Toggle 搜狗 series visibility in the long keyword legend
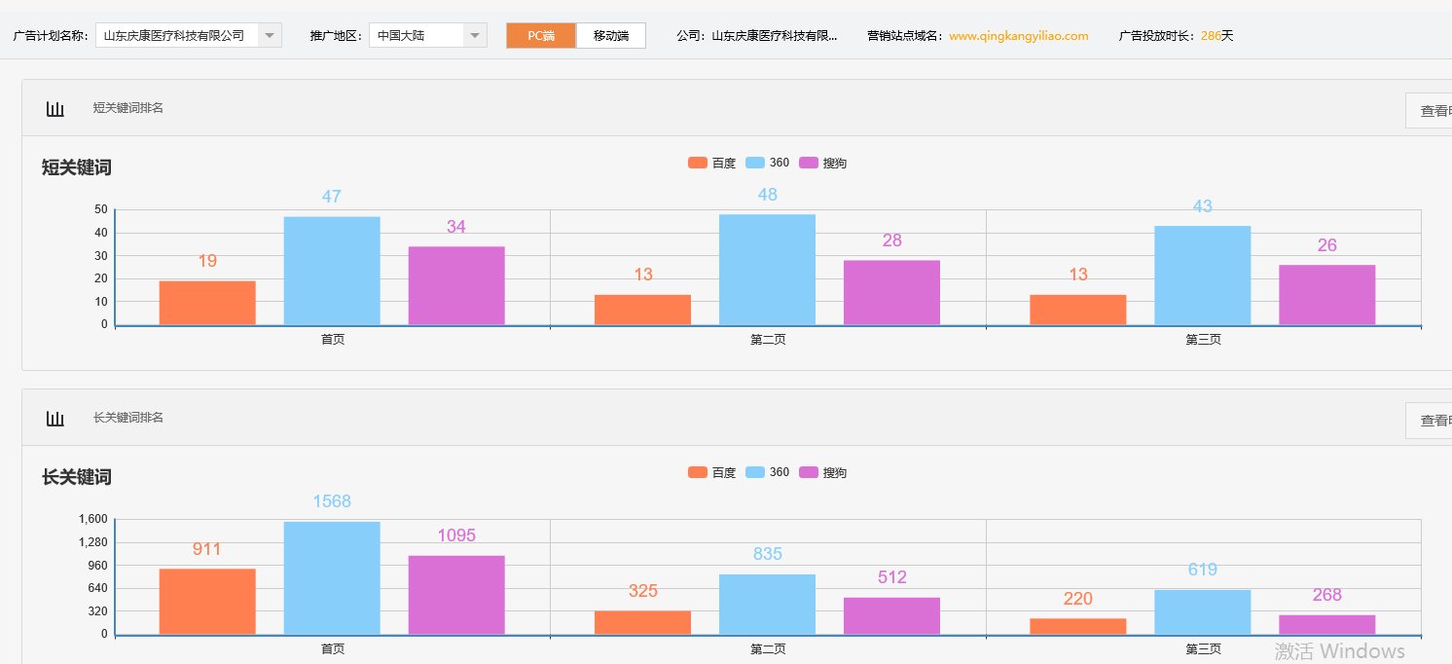1452x664 pixels. 811,472
